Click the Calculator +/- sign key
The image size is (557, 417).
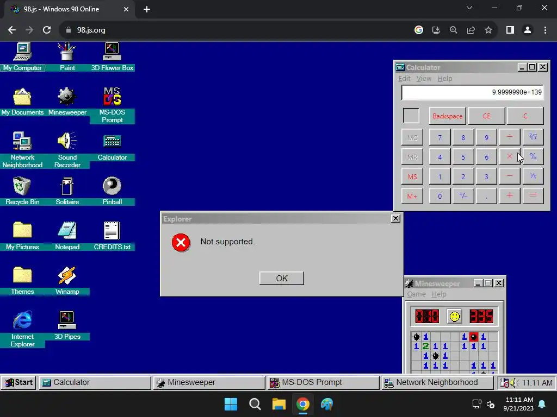point(463,195)
